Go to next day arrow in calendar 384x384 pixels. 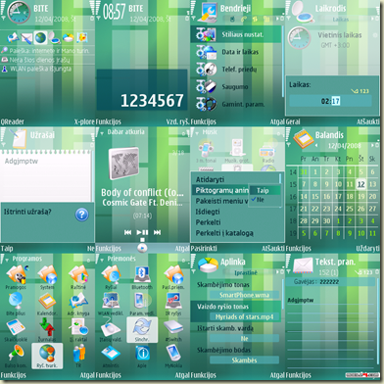point(373,145)
